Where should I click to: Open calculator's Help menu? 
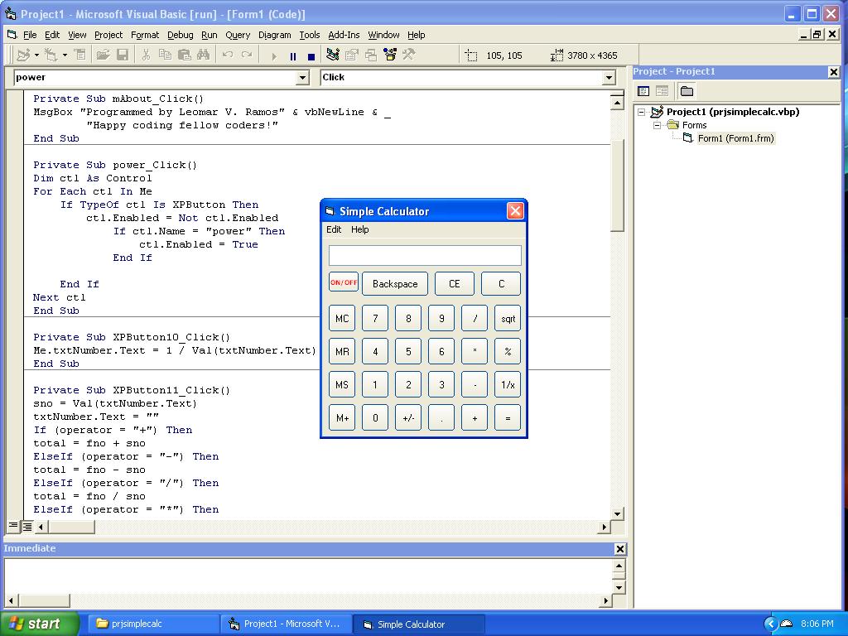pyautogui.click(x=359, y=229)
